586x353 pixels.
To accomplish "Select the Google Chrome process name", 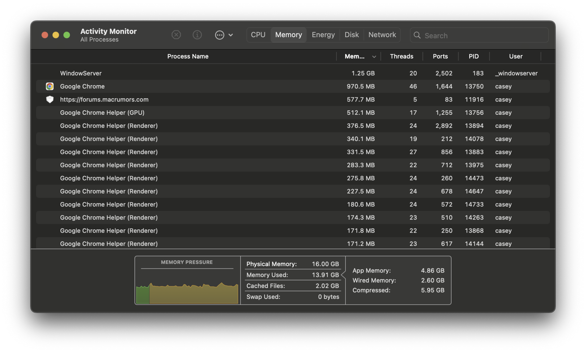I will (x=82, y=86).
